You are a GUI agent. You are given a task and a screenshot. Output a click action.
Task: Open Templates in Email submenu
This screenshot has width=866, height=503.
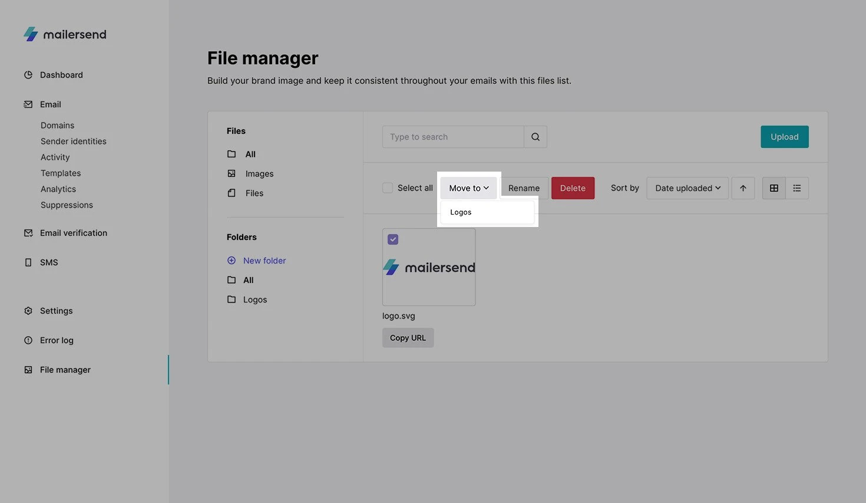(61, 173)
